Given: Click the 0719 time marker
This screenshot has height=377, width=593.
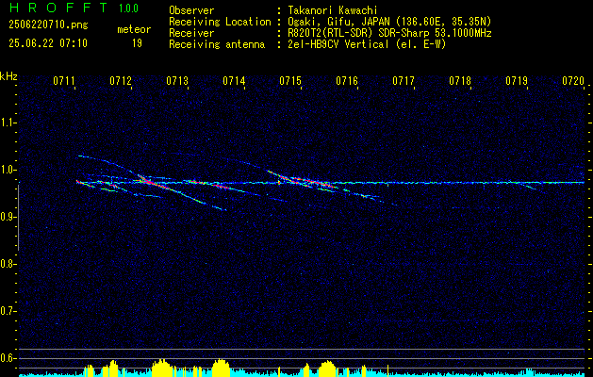Looking at the screenshot, I should [x=517, y=80].
